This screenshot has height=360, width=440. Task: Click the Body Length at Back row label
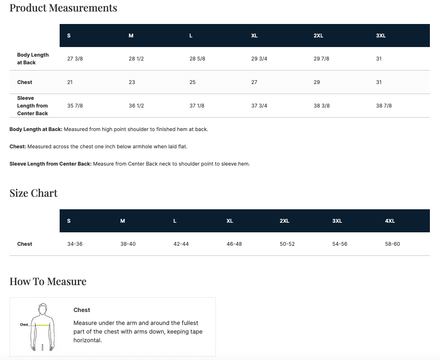click(33, 59)
